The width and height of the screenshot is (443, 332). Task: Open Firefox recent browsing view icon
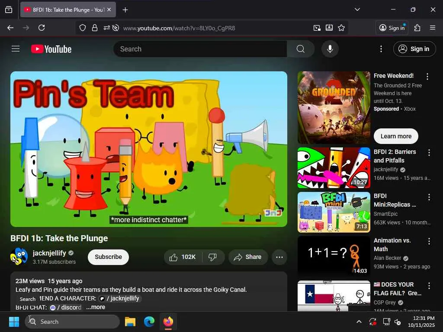point(9,10)
